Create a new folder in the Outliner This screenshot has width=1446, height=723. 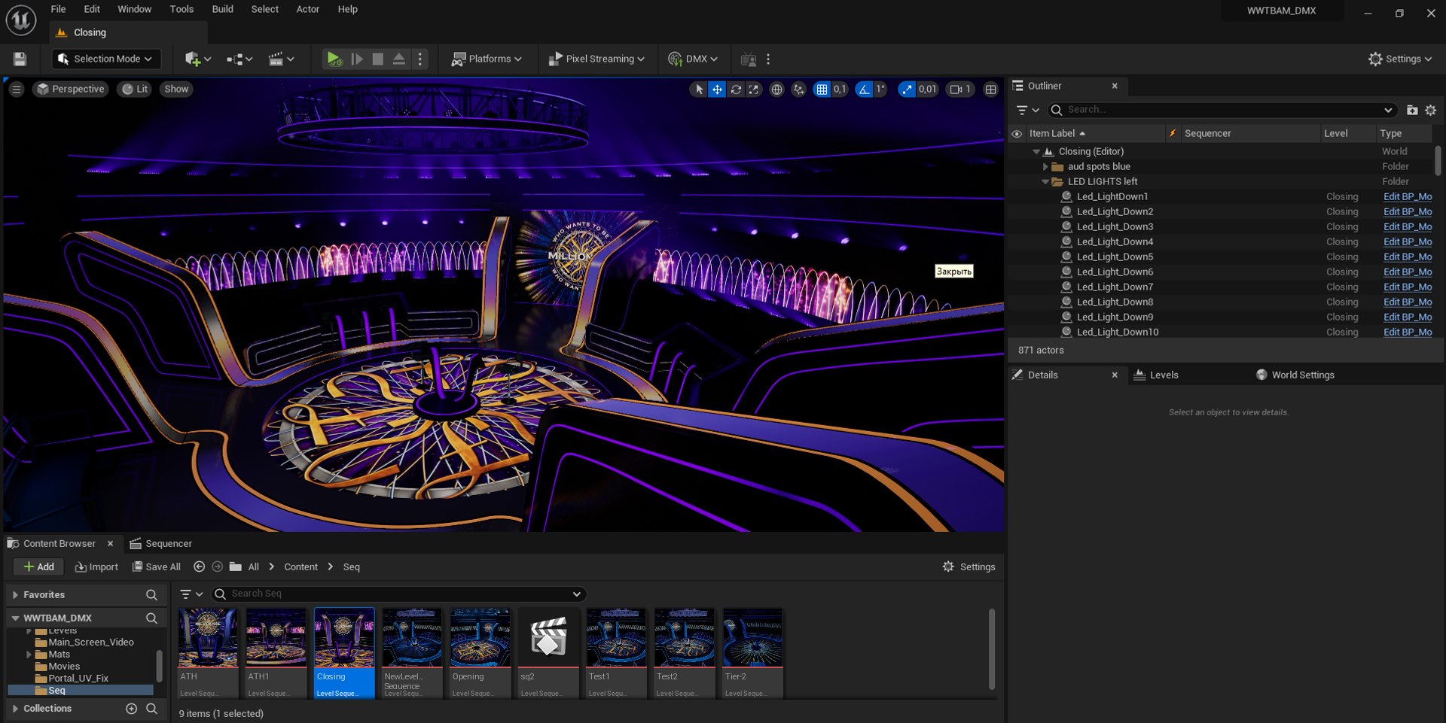[1412, 110]
